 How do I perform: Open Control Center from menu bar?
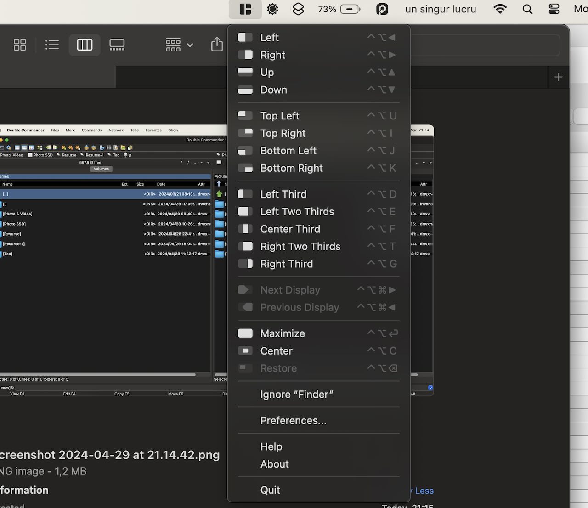(x=554, y=9)
